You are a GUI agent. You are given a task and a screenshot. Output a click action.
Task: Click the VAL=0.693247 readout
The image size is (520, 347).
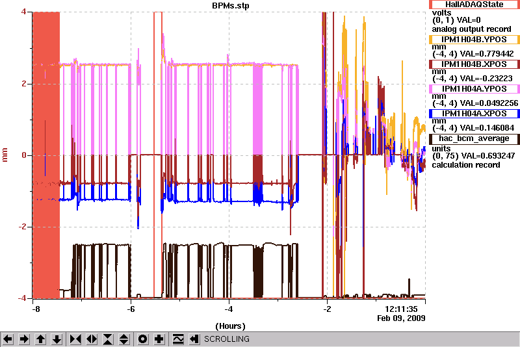(x=488, y=156)
